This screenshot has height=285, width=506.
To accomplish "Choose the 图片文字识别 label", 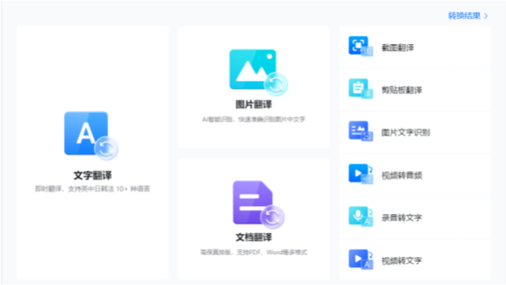I will (x=406, y=133).
